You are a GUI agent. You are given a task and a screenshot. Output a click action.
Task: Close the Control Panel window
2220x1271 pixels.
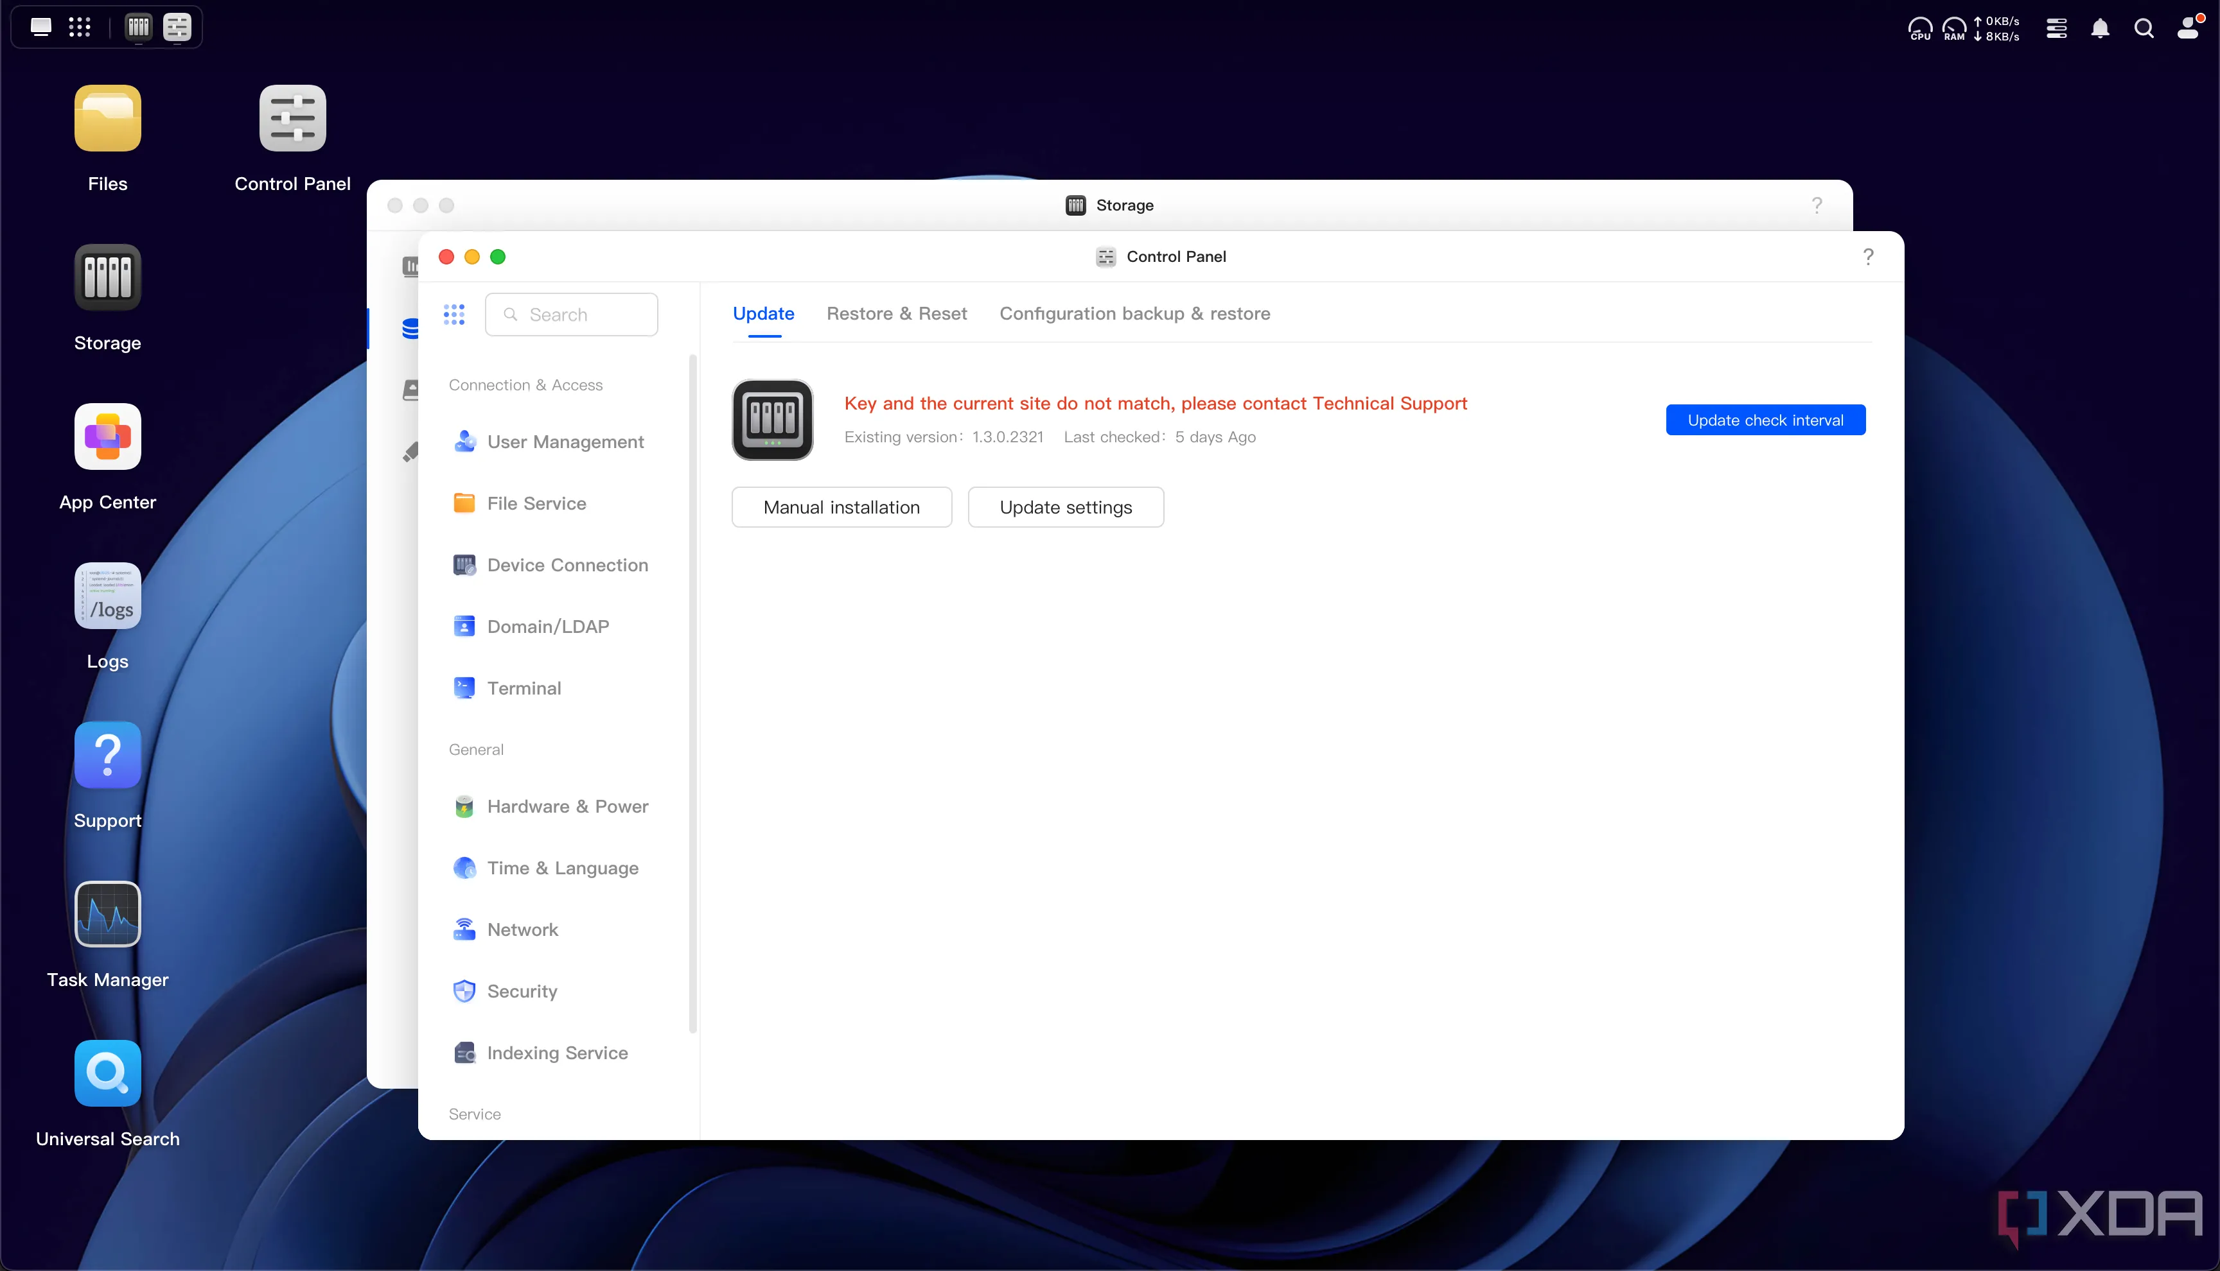tap(446, 257)
